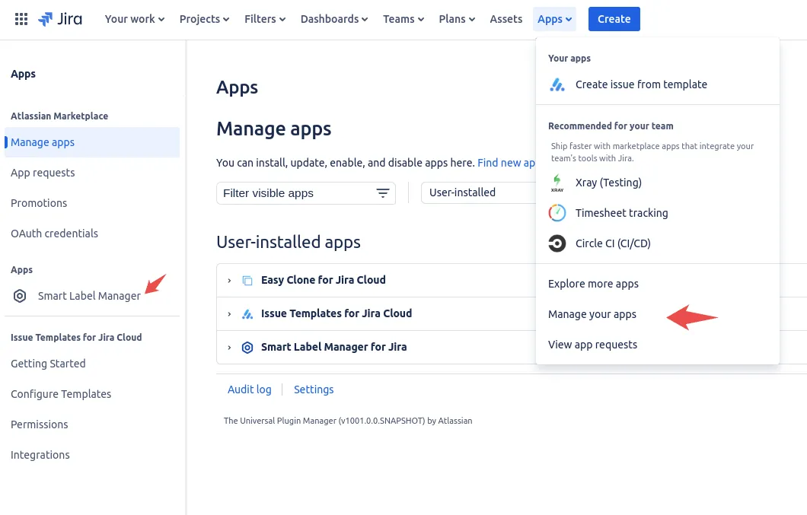This screenshot has height=515, width=807.
Task: Choose View app requests
Action: [592, 345]
